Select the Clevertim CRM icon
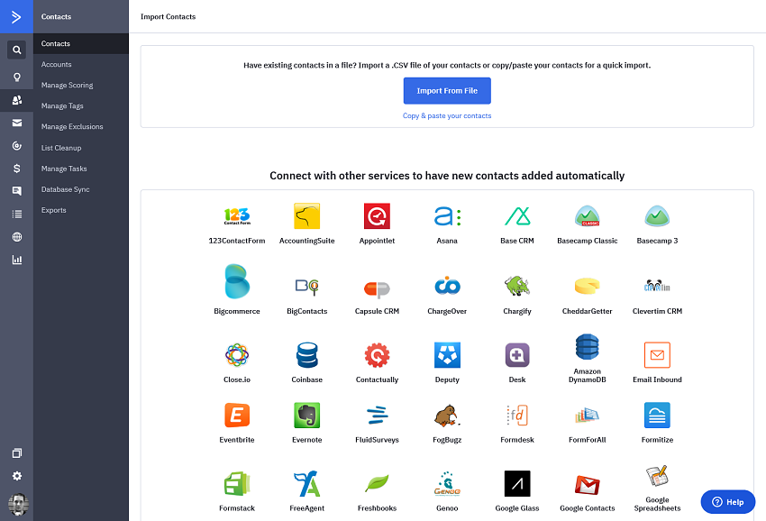Image resolution: width=766 pixels, height=521 pixels. [657, 286]
